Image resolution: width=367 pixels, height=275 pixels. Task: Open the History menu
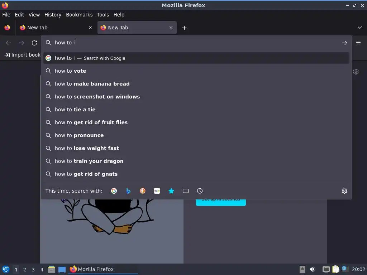click(x=53, y=15)
